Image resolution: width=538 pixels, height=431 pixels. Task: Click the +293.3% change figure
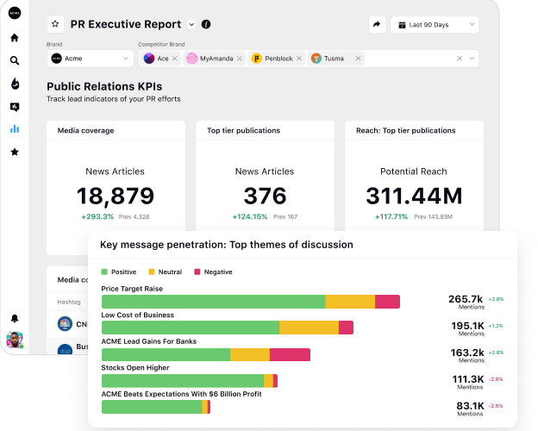click(97, 216)
